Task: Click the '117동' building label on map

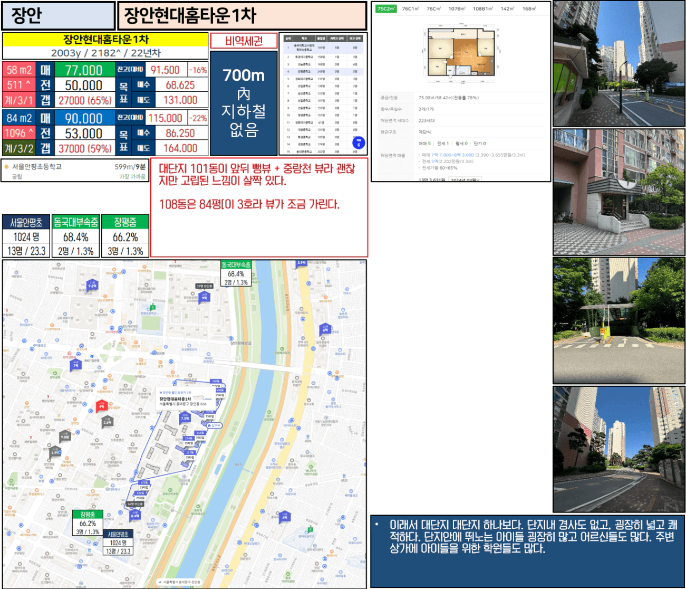Action: pyautogui.click(x=190, y=452)
